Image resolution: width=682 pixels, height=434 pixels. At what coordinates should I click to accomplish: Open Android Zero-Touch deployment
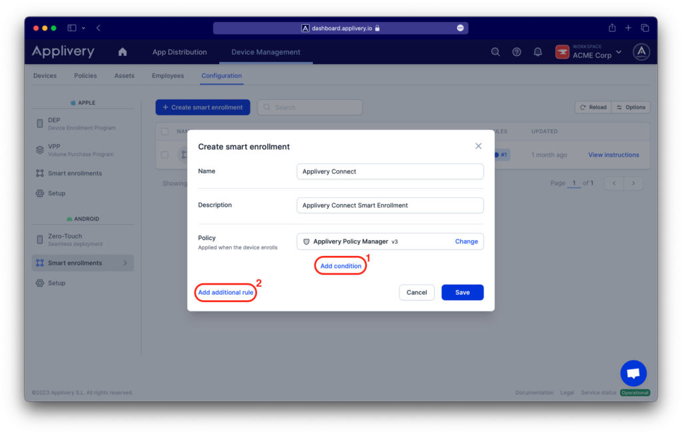click(83, 240)
